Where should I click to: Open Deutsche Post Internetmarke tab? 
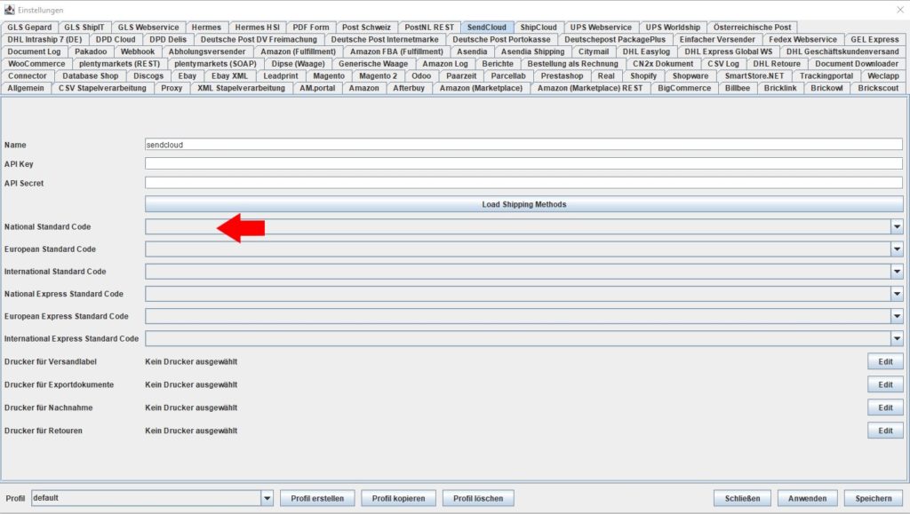(x=385, y=39)
